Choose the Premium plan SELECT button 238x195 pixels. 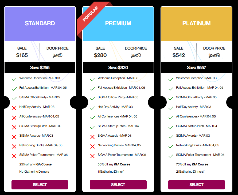point(118,185)
